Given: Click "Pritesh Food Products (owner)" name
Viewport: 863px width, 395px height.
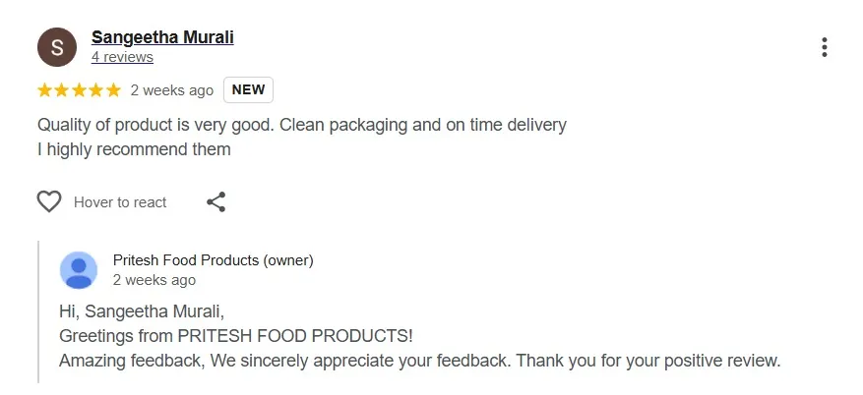Looking at the screenshot, I should tap(213, 260).
